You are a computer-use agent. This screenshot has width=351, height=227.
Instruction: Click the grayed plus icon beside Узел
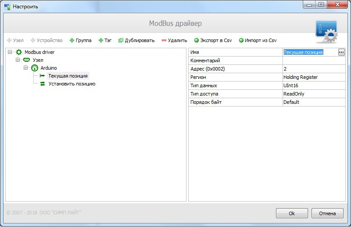[9, 40]
